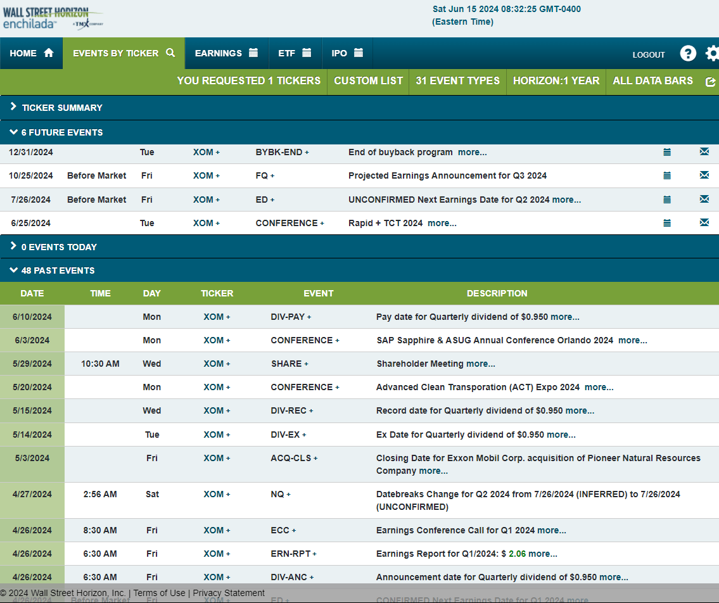The image size is (719, 603).
Task: Show more for Announcement date for Quarterly dividend
Action: pyautogui.click(x=614, y=577)
